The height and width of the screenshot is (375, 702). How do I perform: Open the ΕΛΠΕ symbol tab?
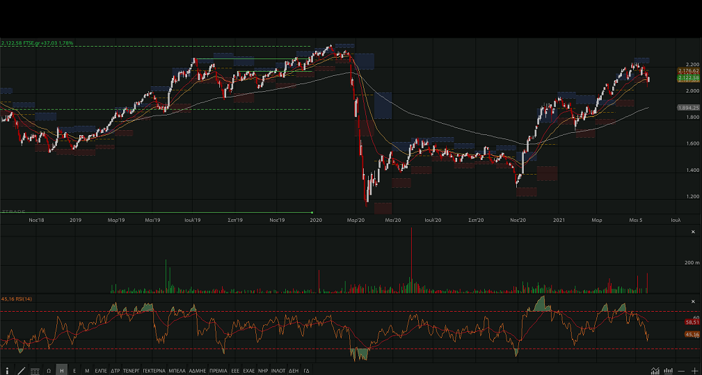point(101,371)
